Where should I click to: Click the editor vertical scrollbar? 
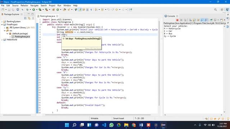[159, 63]
